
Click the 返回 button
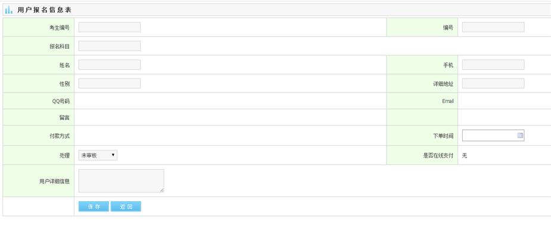(126, 207)
